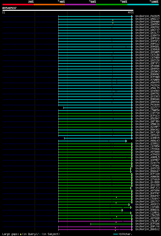Select the UniRef100_C6TLB6 label
The image size is (161, 236).
pyautogui.click(x=147, y=55)
